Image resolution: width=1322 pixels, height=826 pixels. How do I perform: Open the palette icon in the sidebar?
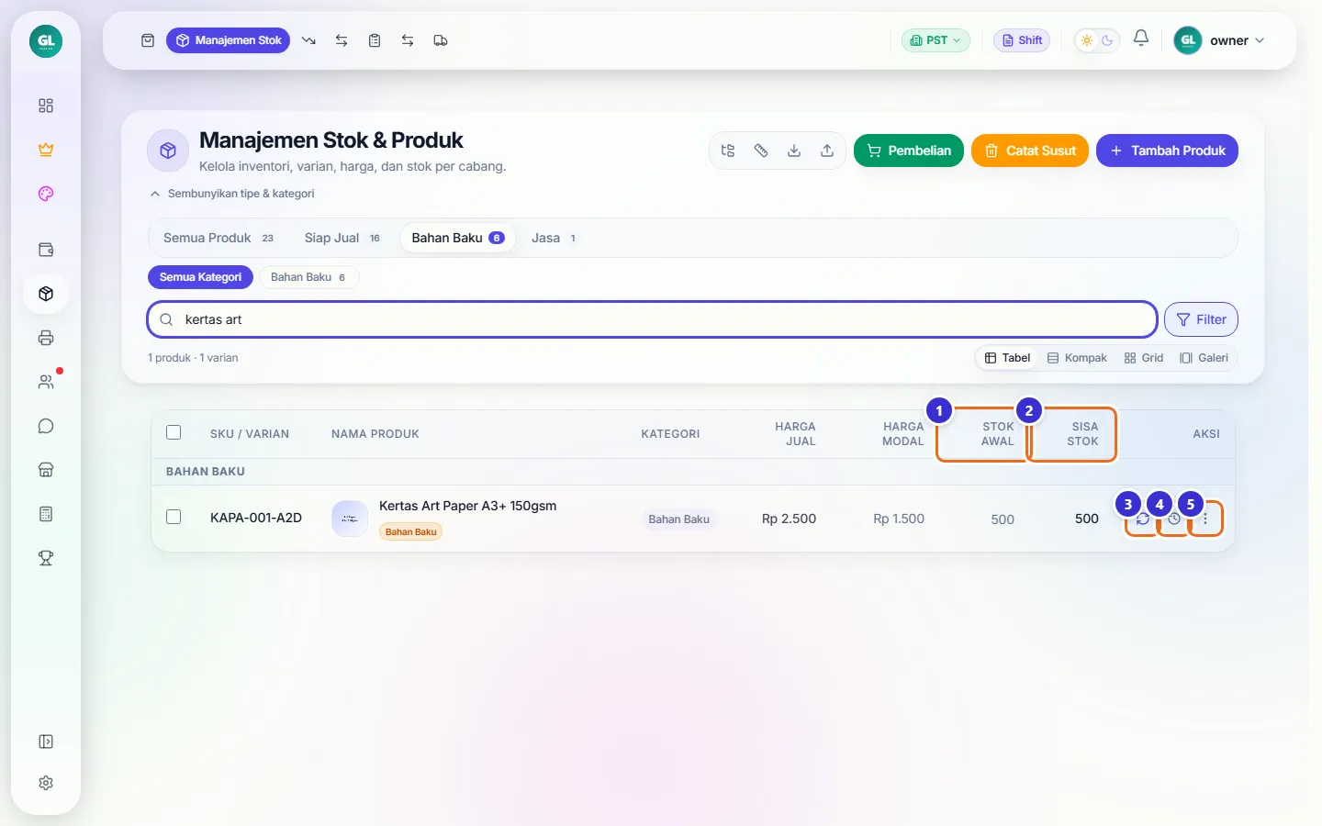click(x=46, y=194)
